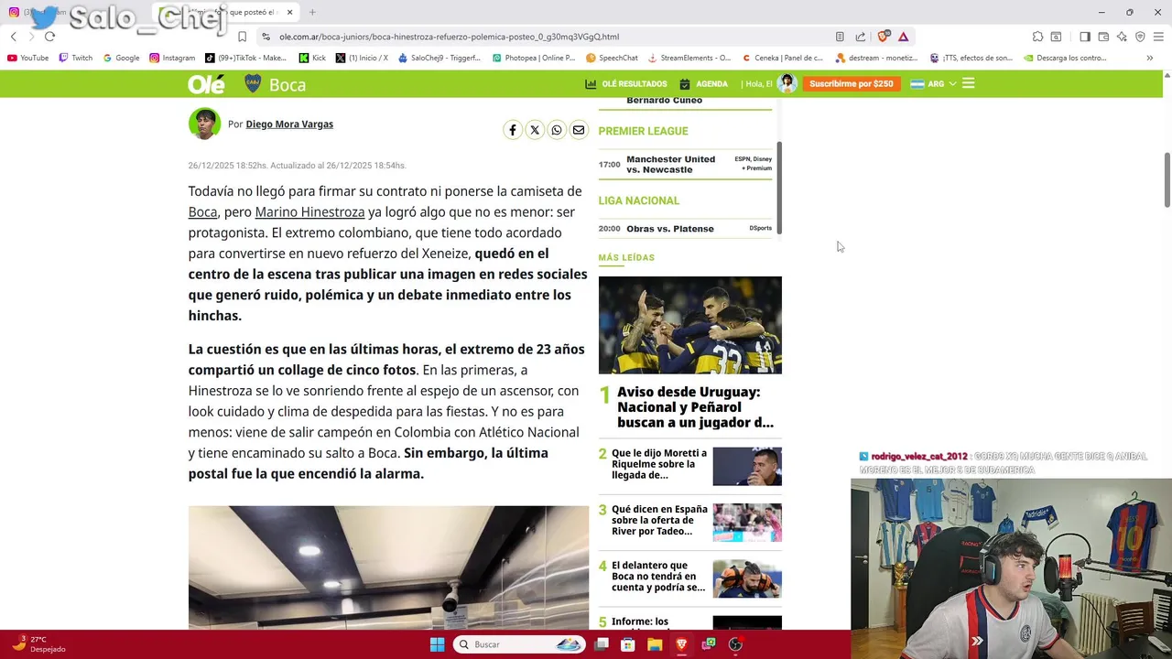Click the Boca players celebrating thumbnail
The height and width of the screenshot is (659, 1172).
(690, 325)
